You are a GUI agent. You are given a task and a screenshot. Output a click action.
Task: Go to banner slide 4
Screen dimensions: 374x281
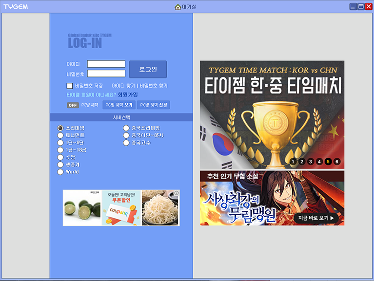(x=319, y=162)
